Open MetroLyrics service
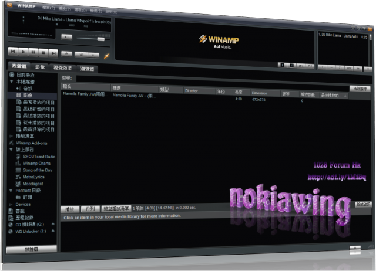376x271 pixels. tap(33, 177)
